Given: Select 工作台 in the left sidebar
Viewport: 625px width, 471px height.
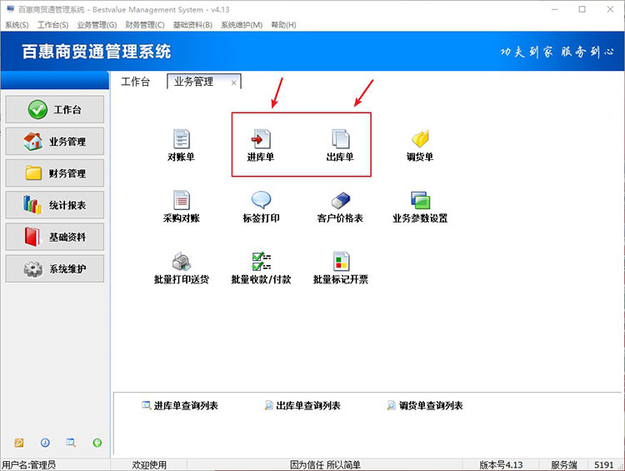Looking at the screenshot, I should tap(55, 109).
